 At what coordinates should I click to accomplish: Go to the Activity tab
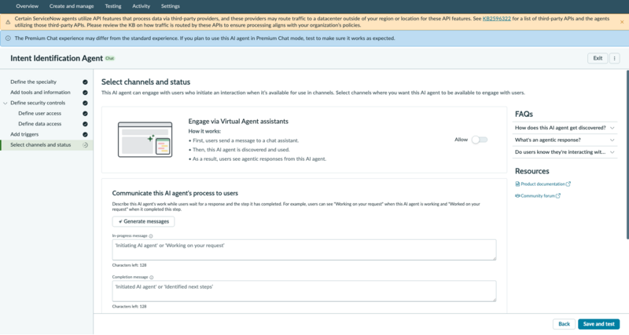pos(142,6)
